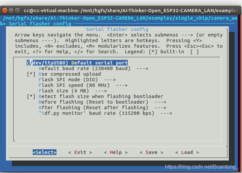Viewport: 242px width, 173px height.
Task: Open Flash SPI speed (80 MHz) submenu
Action: click(83, 85)
